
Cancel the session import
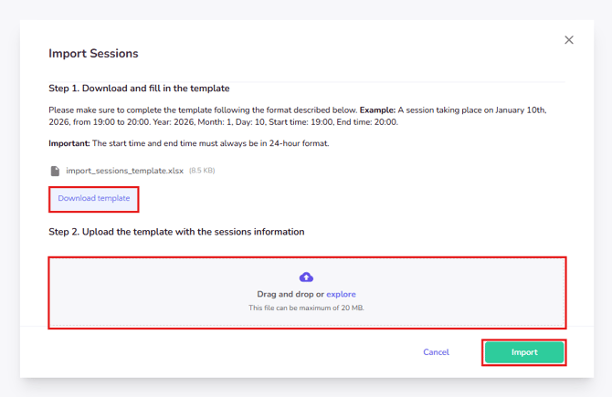click(x=436, y=352)
